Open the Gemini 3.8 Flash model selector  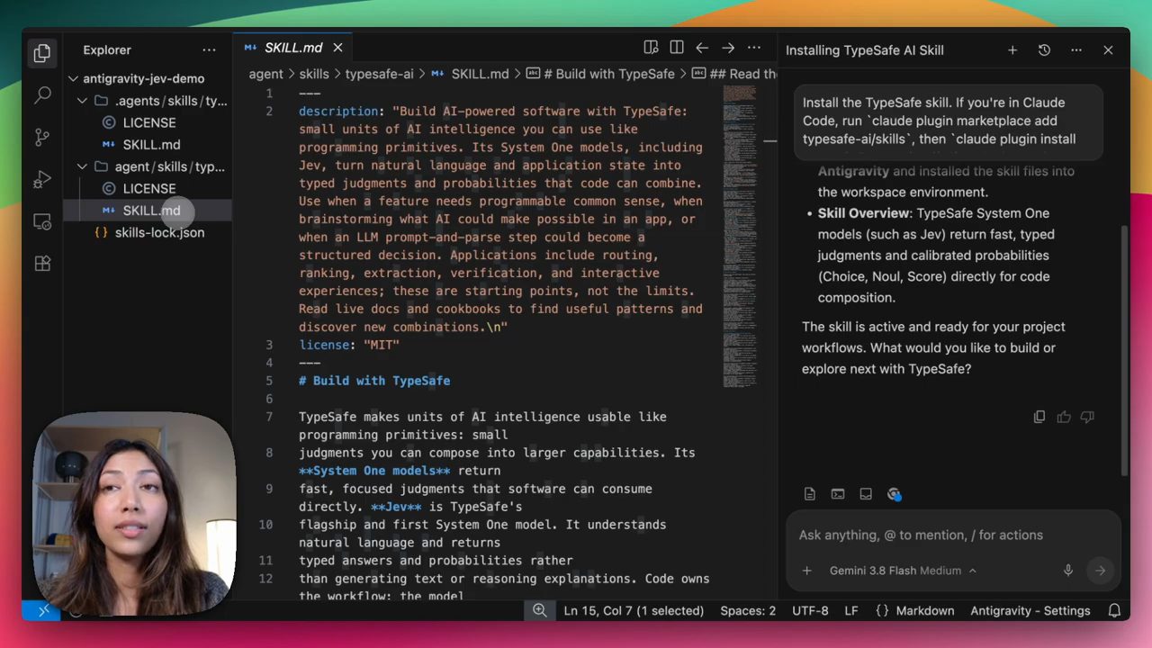point(903,571)
